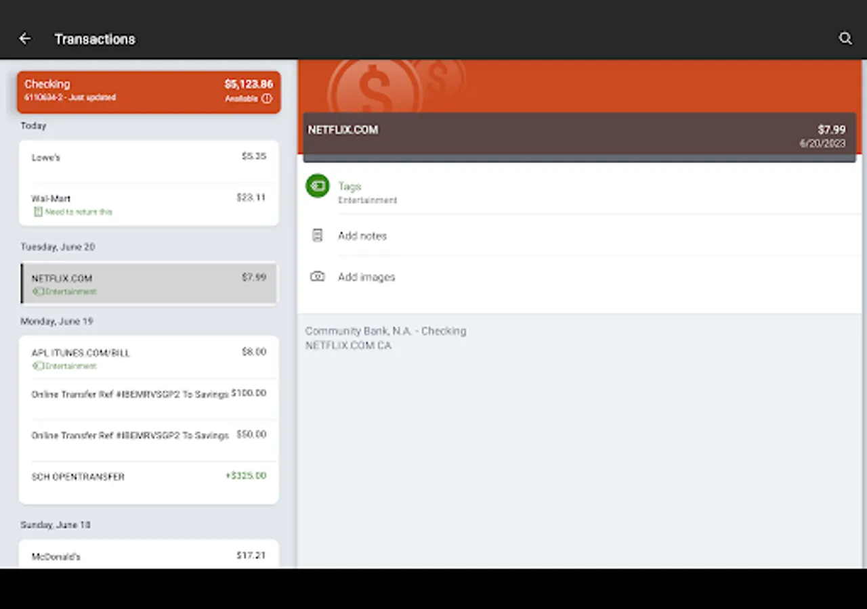Click the tag icon under APL ITUNES.COM/BILL

tap(39, 366)
